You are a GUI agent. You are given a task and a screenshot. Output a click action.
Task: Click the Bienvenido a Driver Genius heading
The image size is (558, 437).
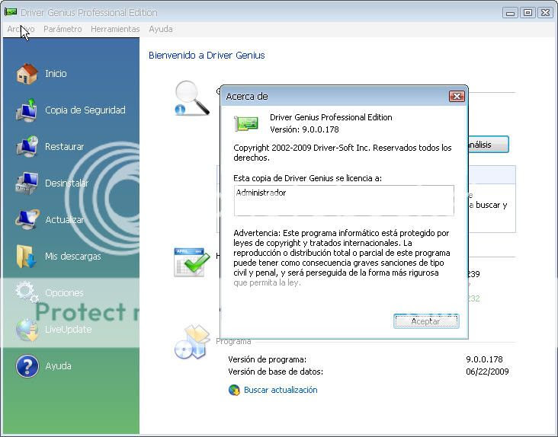pos(207,56)
